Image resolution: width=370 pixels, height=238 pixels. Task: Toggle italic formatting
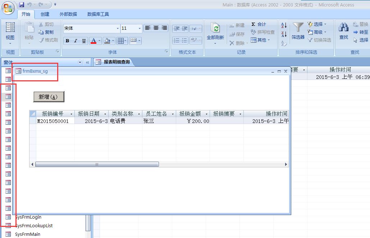[x=76, y=41]
